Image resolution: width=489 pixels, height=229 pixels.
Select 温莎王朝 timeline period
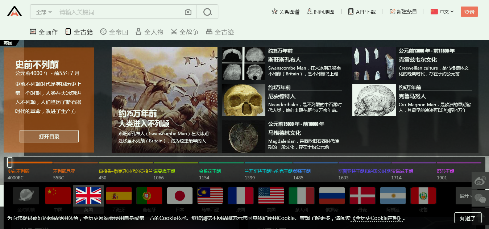click(446, 171)
